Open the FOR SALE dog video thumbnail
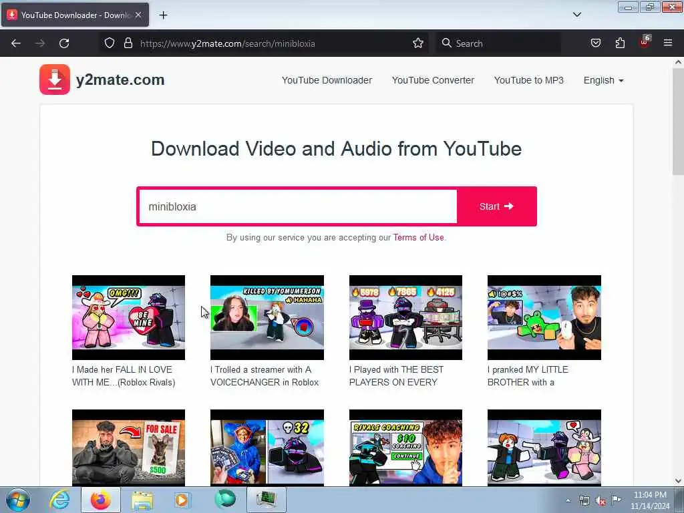This screenshot has height=513, width=684. [x=128, y=448]
